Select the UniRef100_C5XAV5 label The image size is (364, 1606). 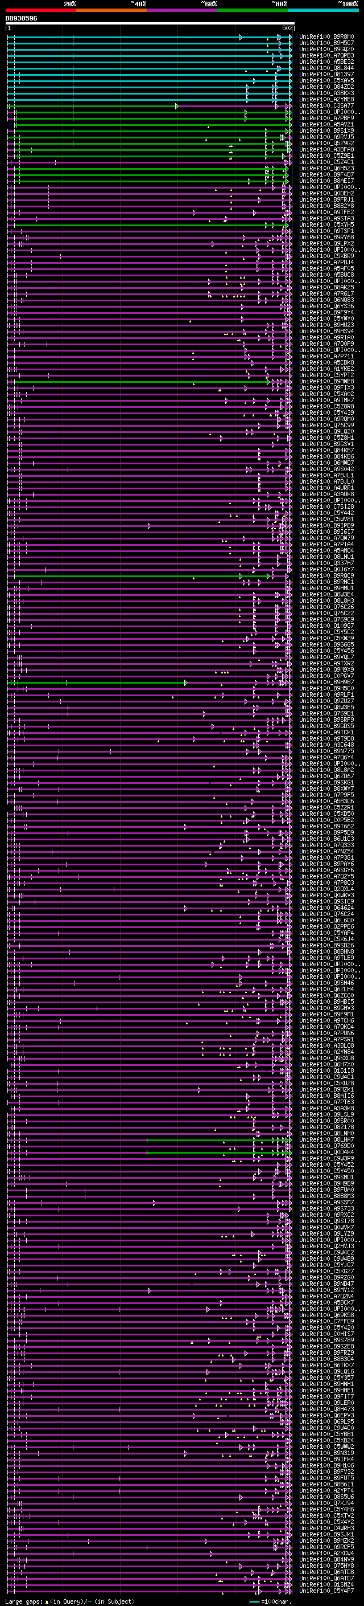(x=326, y=80)
